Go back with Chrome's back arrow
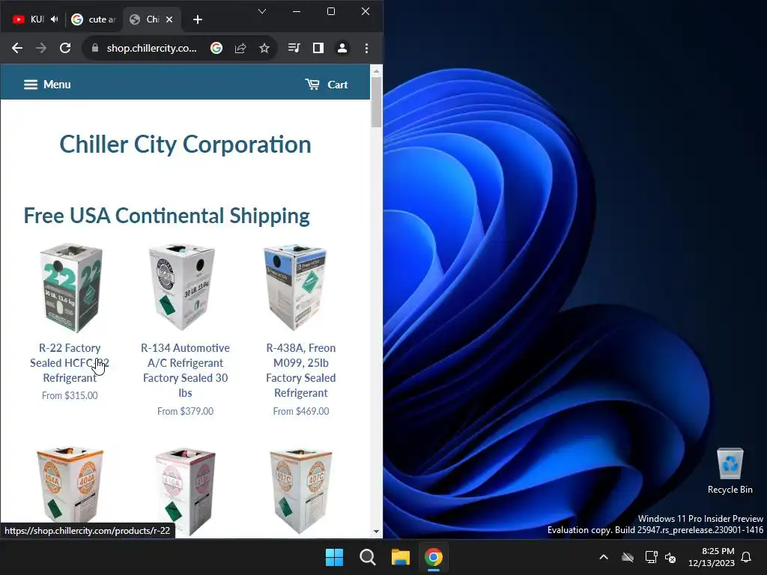Viewport: 767px width, 575px height. point(17,48)
